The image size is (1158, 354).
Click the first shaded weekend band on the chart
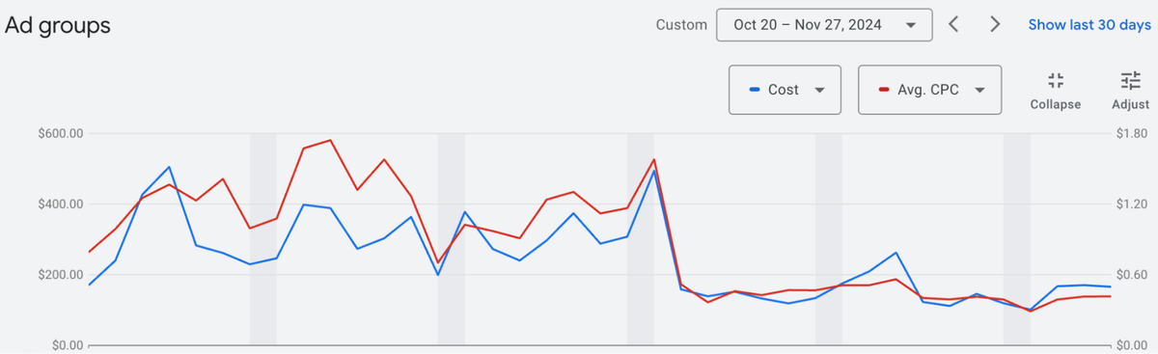coord(263,239)
